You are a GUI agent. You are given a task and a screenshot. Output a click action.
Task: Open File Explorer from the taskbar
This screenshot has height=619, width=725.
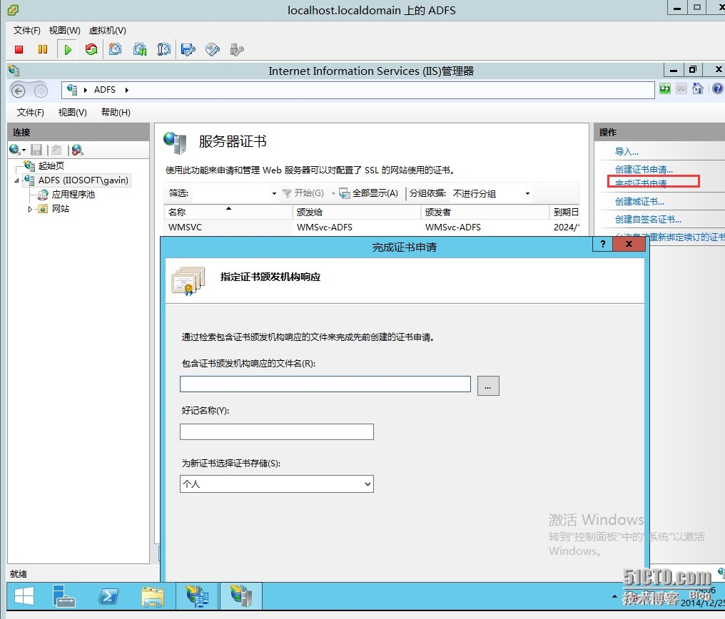pos(153,596)
